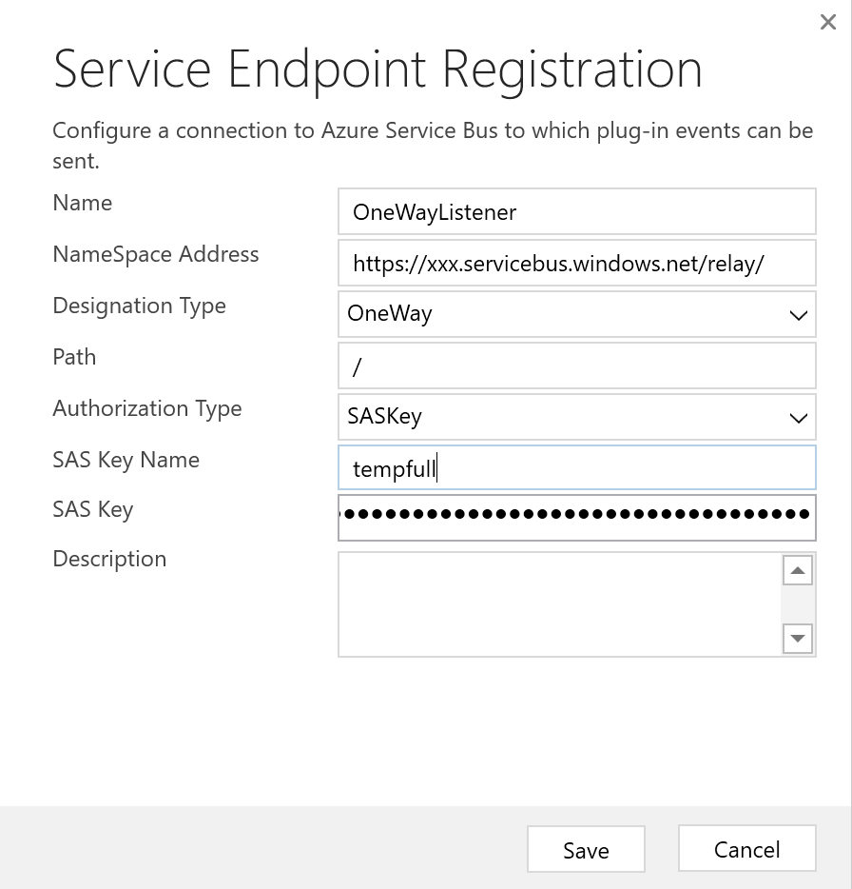The width and height of the screenshot is (852, 889).
Task: Open the Designation Type dropdown
Action: coord(576,315)
